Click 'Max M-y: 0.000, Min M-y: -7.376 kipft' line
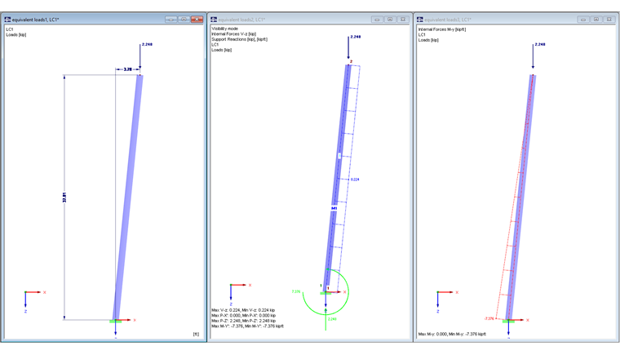 [x=452, y=334]
